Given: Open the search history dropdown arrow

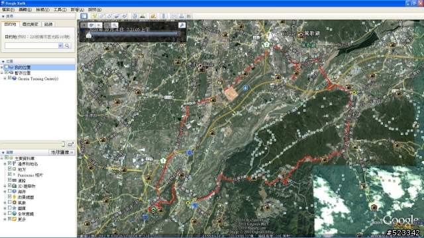Looking at the screenshot, I should pos(60,46).
